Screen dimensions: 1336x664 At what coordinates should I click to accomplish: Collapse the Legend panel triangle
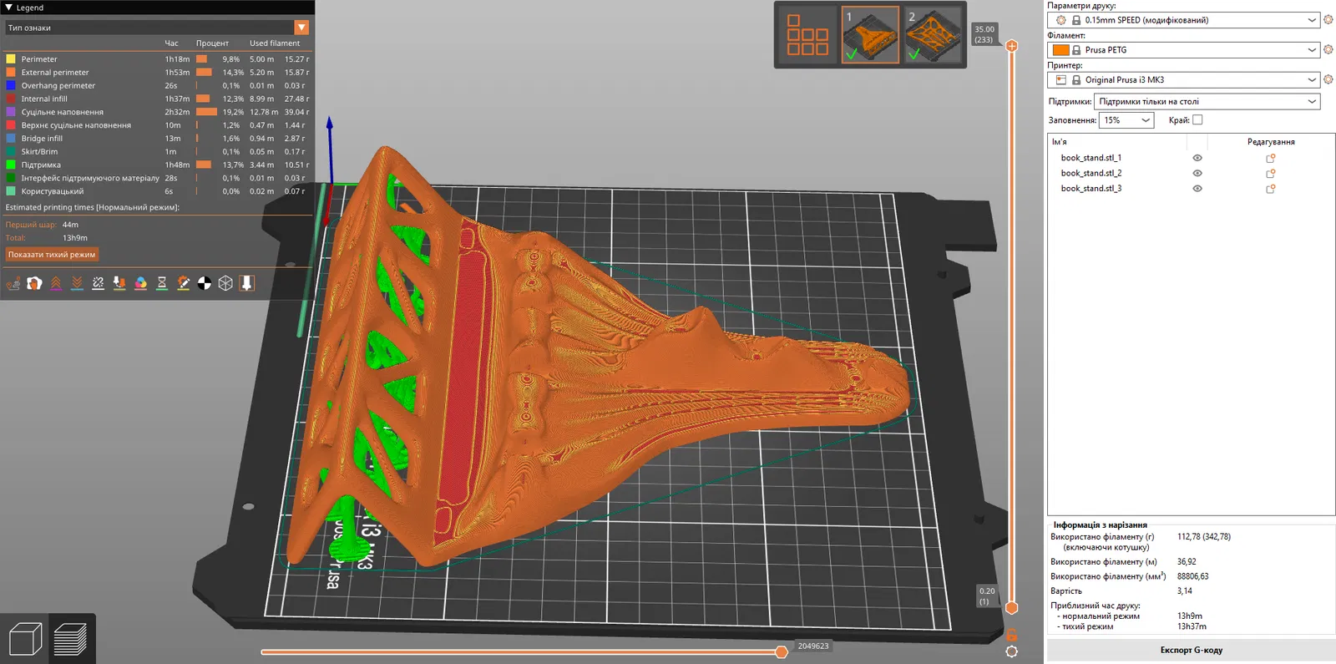tap(8, 8)
